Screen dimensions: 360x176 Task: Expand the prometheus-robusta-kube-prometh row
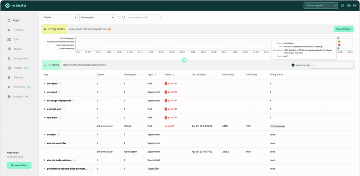[45, 169]
